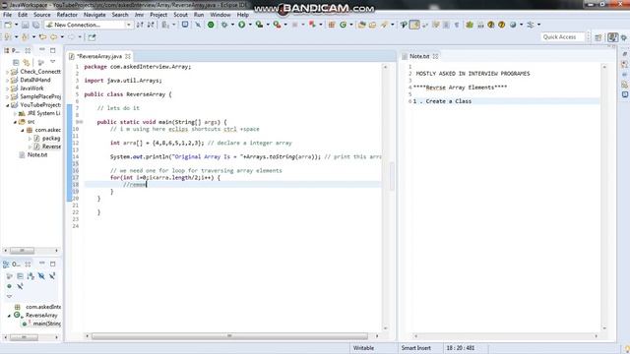Select ReverseArray class in Outline view
The height and width of the screenshot is (354, 630).
click(41, 315)
